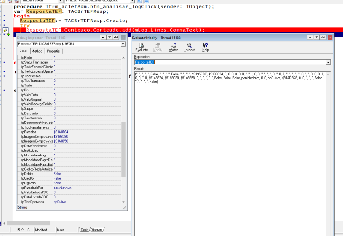
Task: Select the fpDataVencimento row
Action: 69,146
